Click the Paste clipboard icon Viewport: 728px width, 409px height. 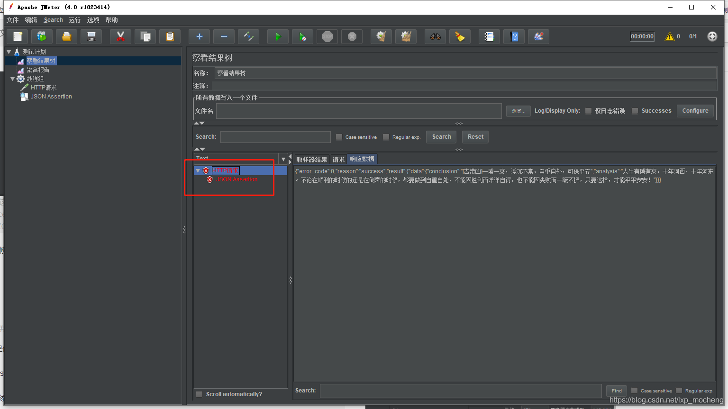[x=170, y=36]
